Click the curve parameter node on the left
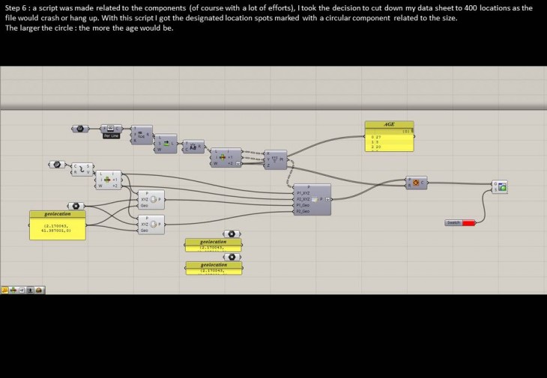This screenshot has height=378, width=547. pyautogui.click(x=55, y=164)
